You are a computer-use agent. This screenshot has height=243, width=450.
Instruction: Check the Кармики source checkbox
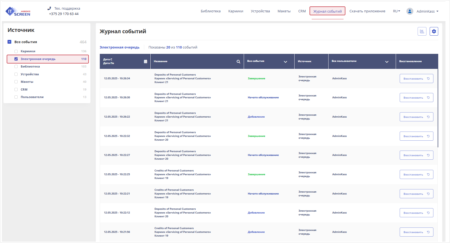point(16,51)
